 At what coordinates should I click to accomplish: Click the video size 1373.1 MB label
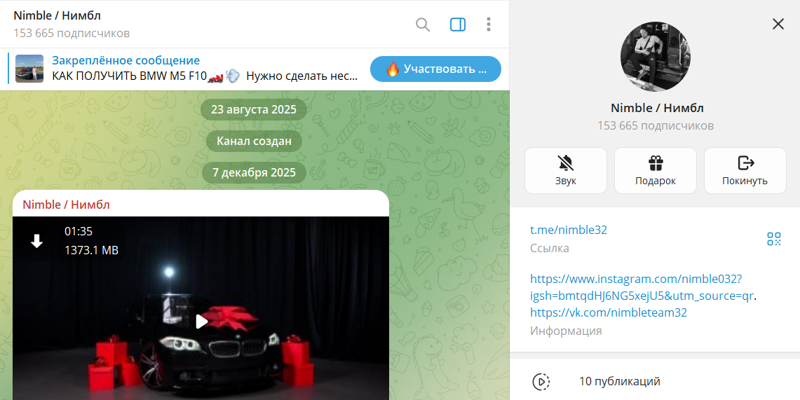tap(91, 250)
